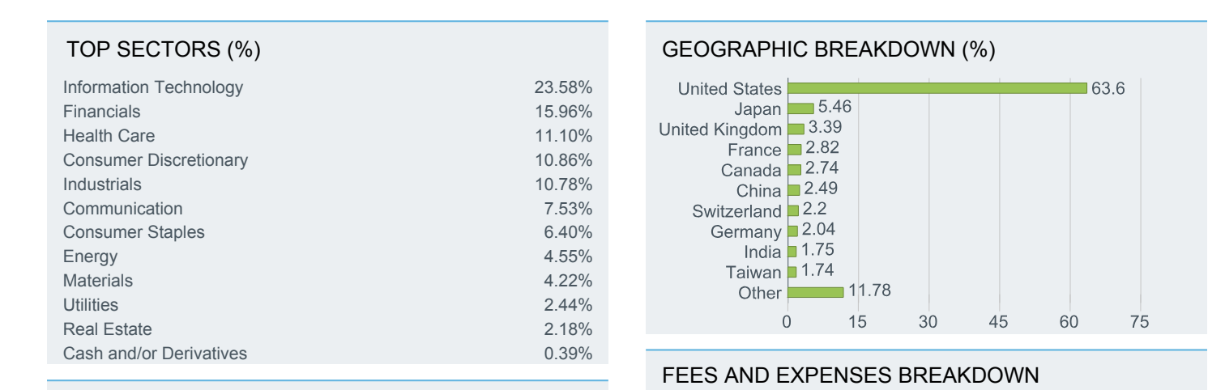
Task: Click the United States bar in chart
Action: (937, 88)
